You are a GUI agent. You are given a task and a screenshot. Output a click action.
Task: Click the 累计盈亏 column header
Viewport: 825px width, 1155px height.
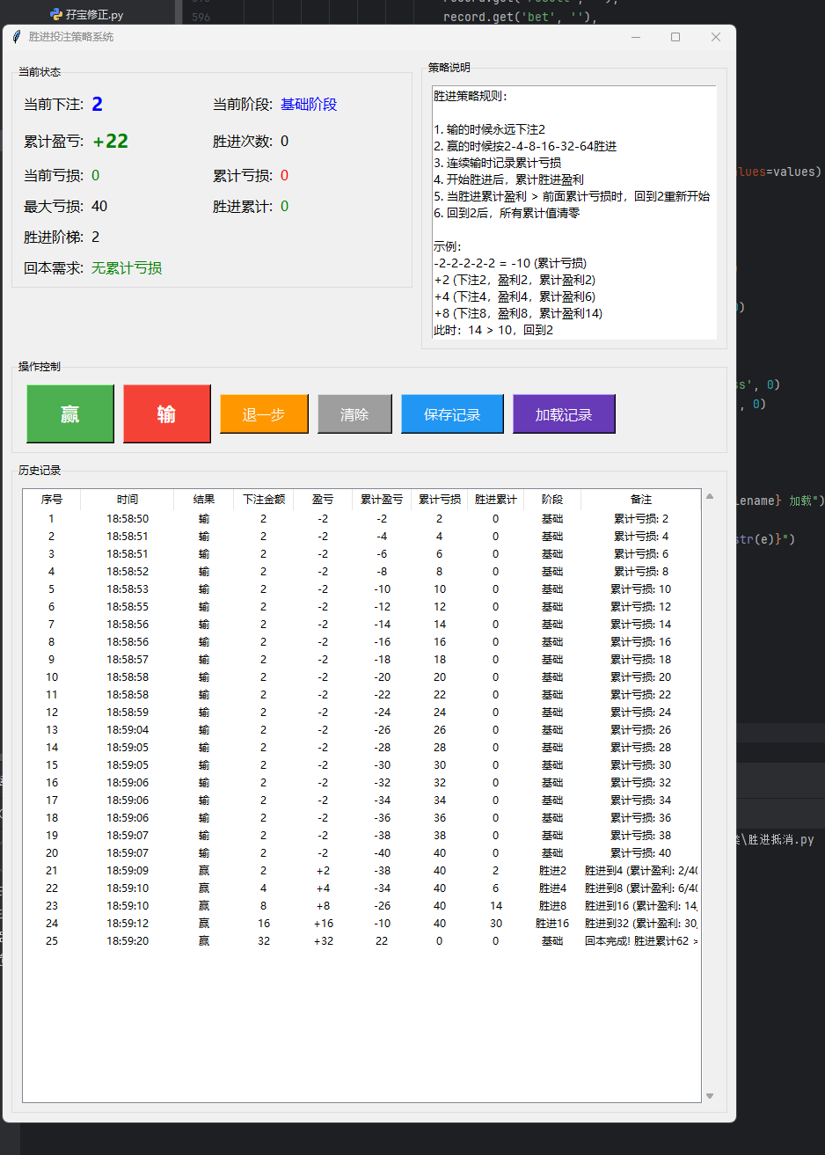click(382, 500)
